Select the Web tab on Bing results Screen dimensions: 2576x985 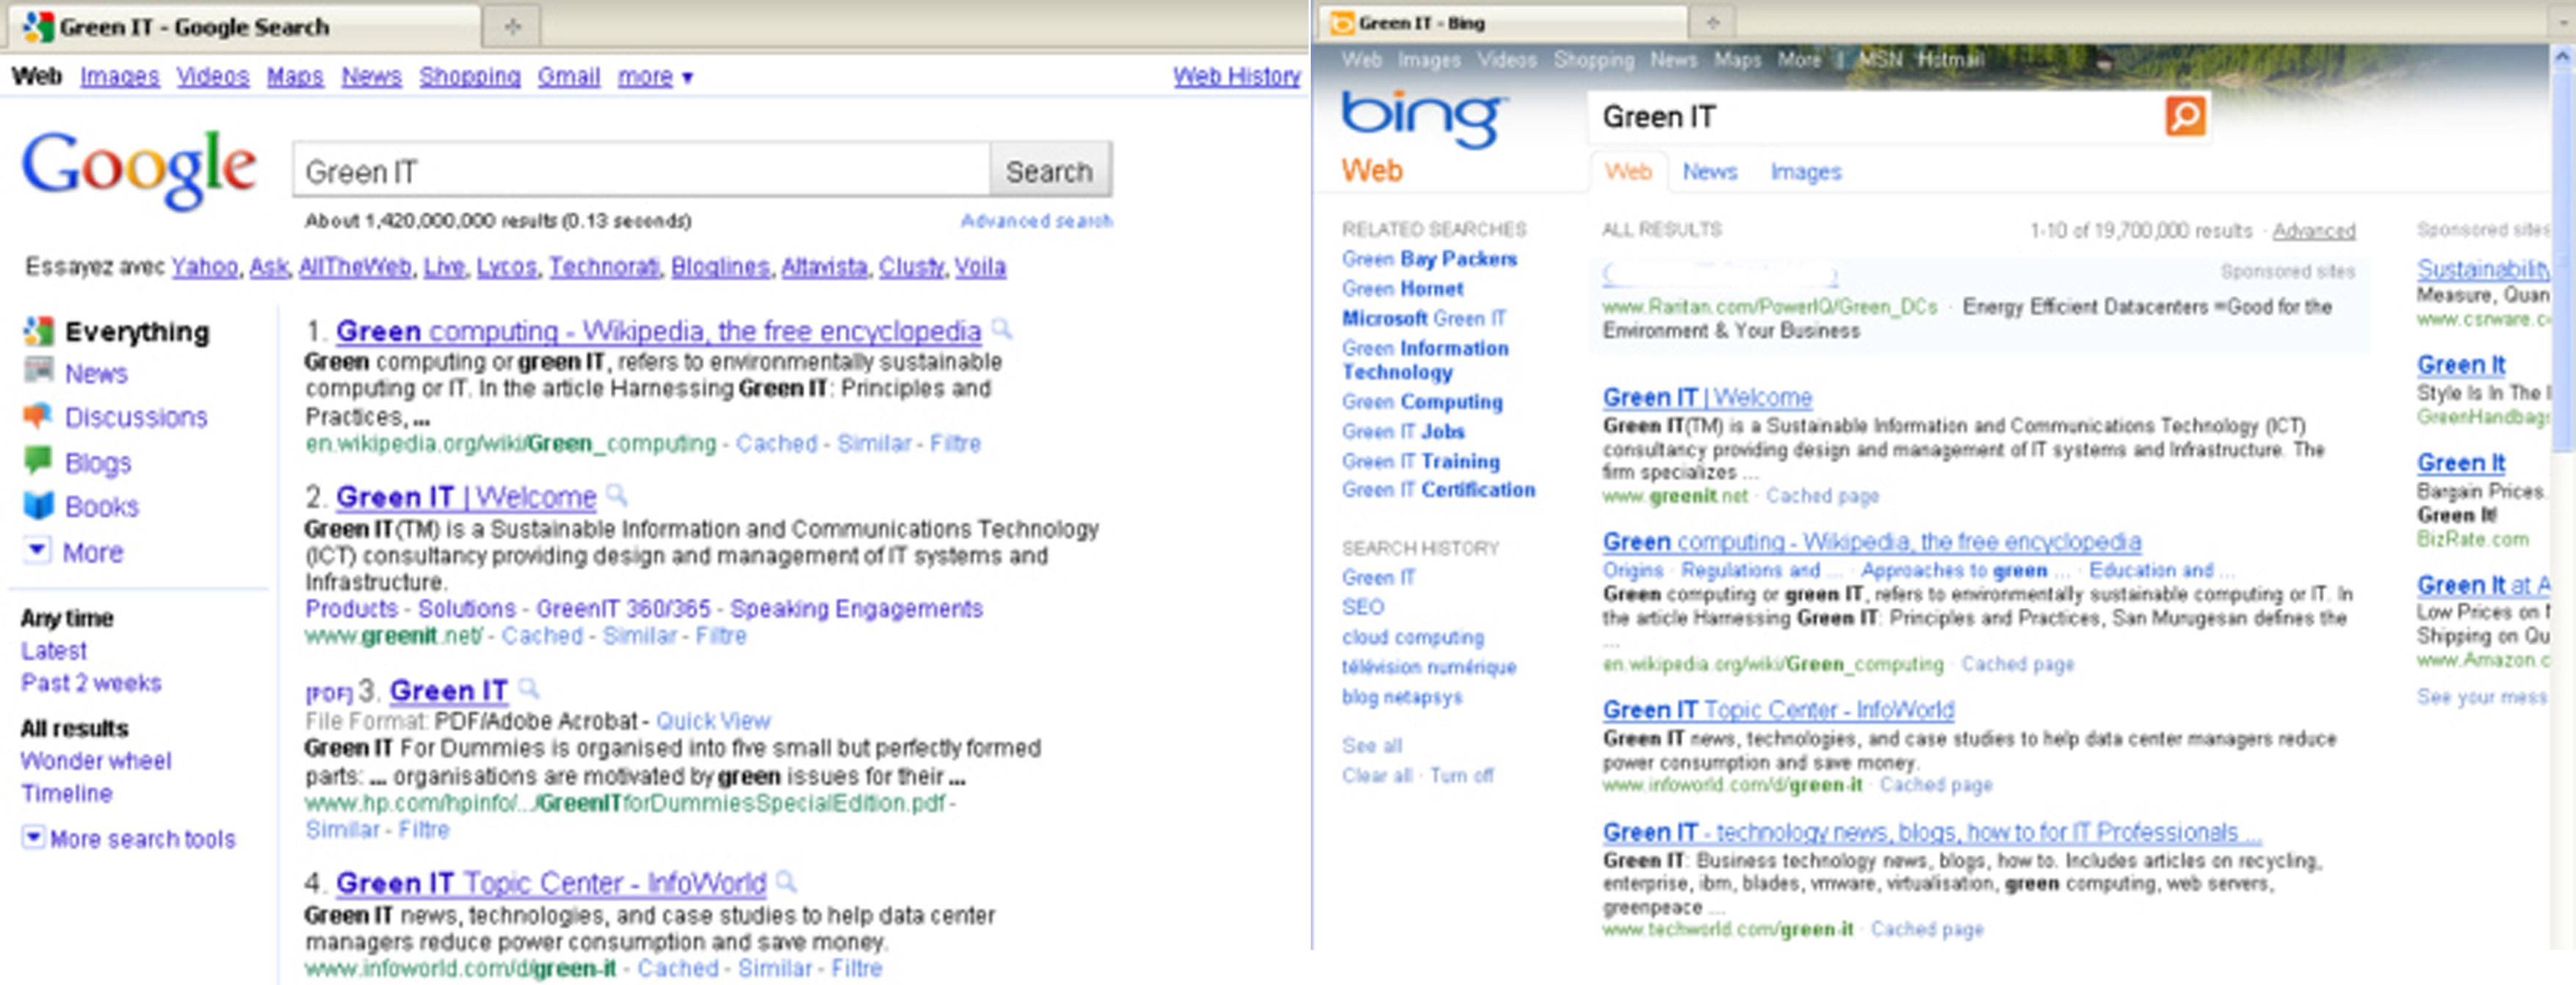1628,172
